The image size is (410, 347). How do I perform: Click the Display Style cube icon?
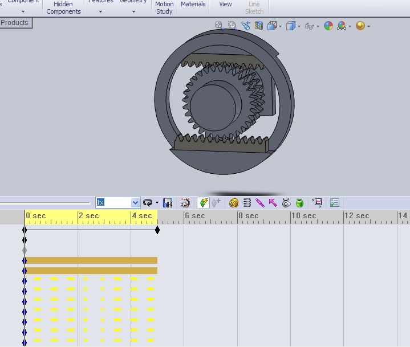pos(291,26)
